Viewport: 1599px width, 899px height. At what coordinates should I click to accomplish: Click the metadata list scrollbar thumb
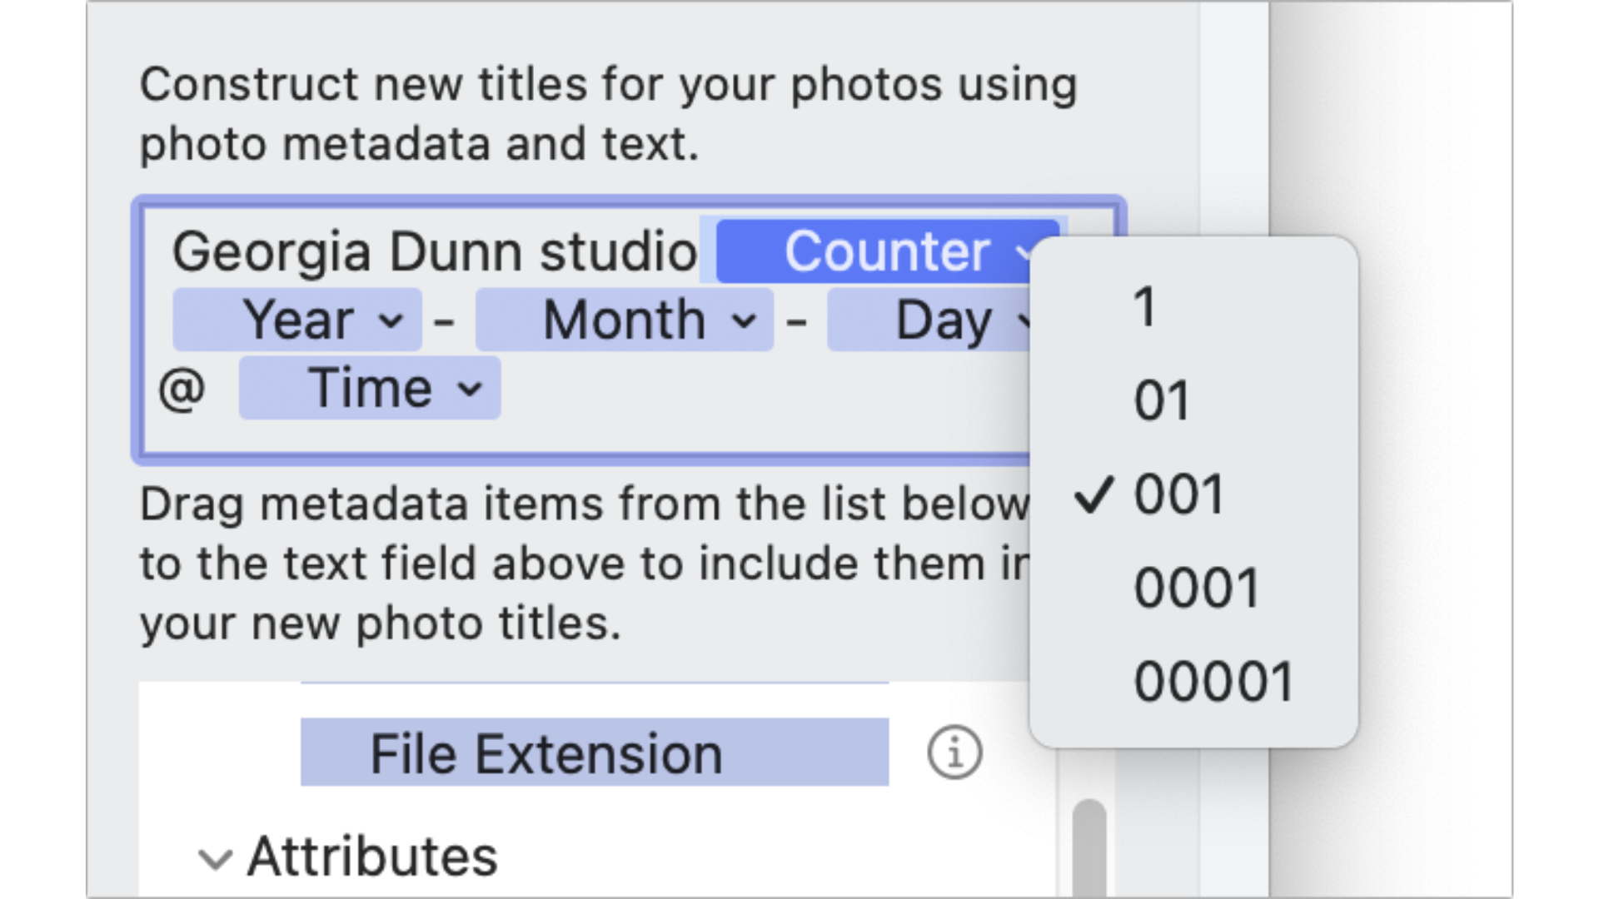1088,849
